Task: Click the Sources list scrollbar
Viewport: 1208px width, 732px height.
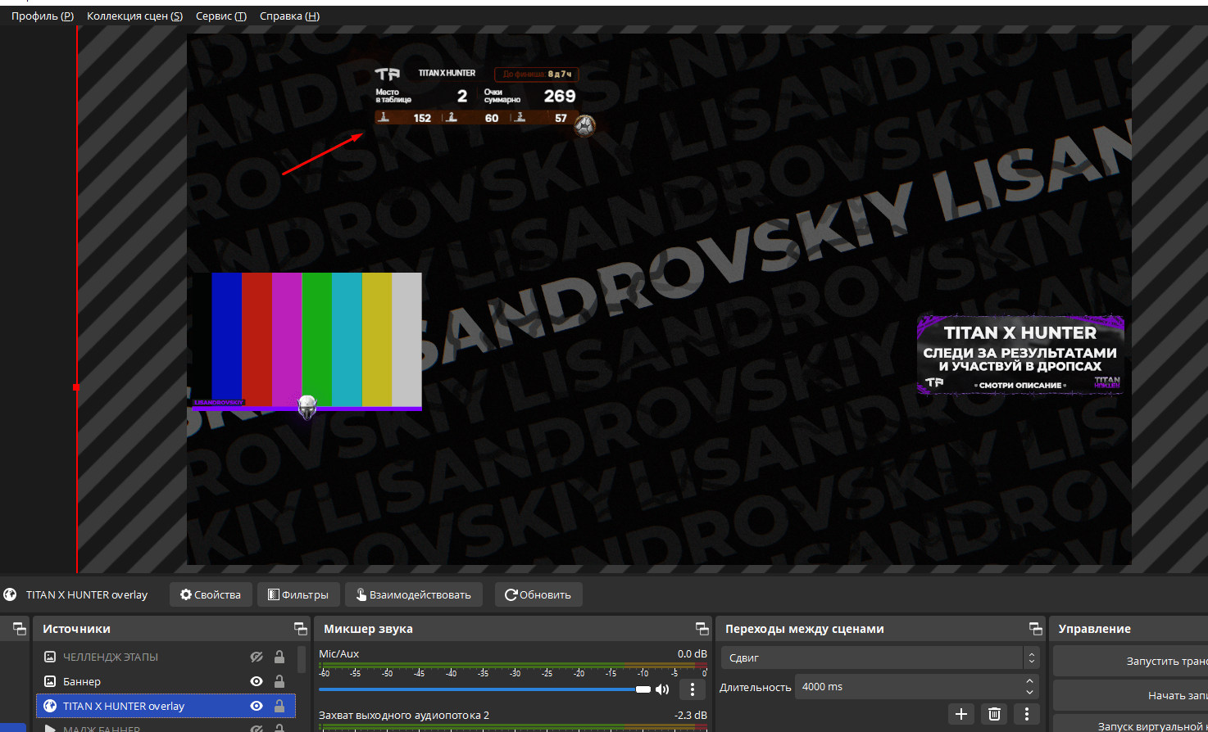Action: click(302, 660)
